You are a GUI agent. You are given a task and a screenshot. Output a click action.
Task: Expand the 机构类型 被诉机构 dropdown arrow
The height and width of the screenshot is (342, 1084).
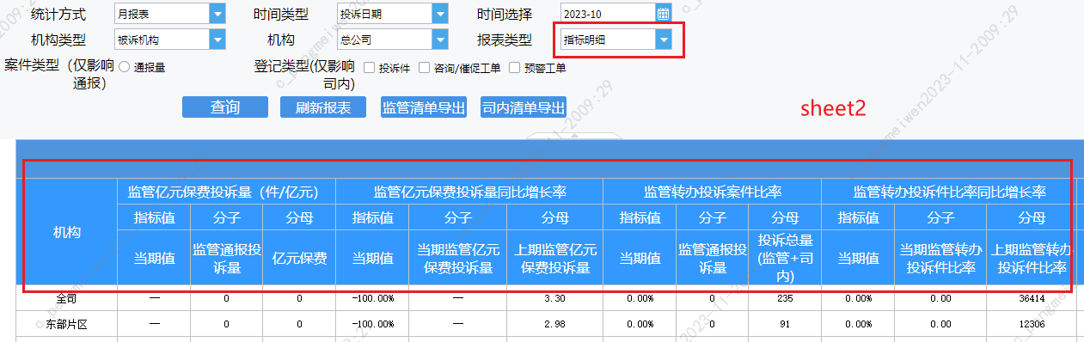coord(217,40)
